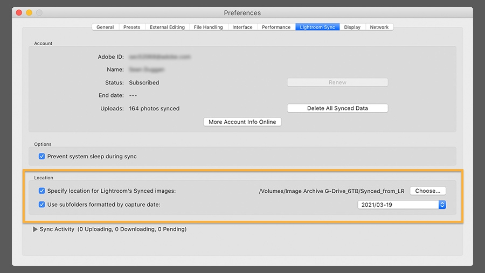Expand the Sync Activity disclosure triangle
Image resolution: width=485 pixels, height=273 pixels.
point(35,229)
